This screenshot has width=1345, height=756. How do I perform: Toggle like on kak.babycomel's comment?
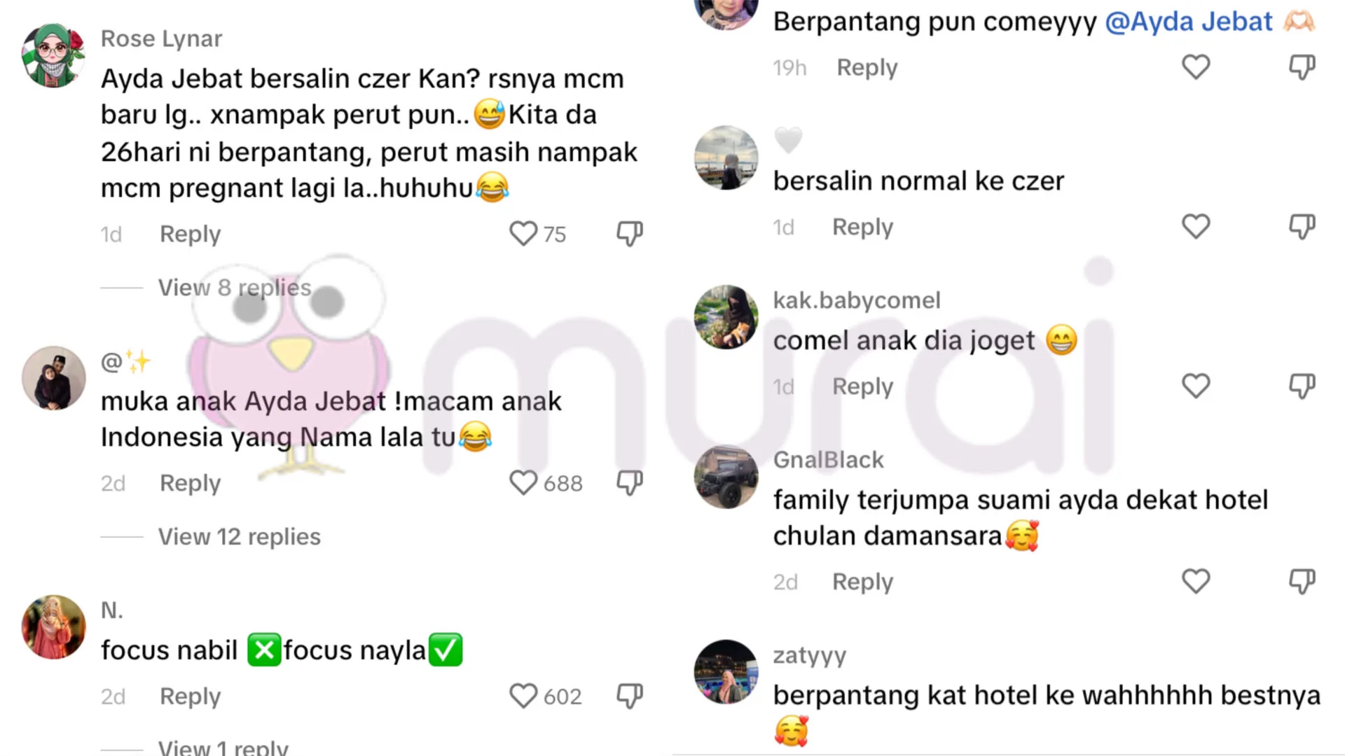1196,386
